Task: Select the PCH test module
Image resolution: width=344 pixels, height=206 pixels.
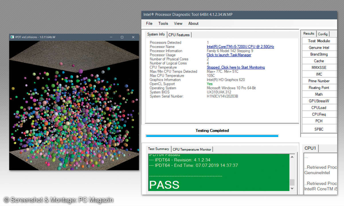Action: point(319,121)
